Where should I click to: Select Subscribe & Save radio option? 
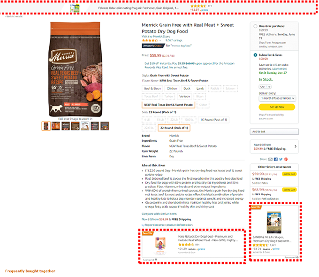point(255,55)
